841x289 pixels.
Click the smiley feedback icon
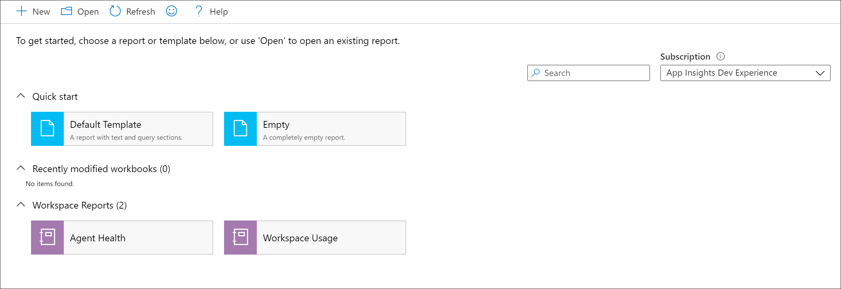172,11
